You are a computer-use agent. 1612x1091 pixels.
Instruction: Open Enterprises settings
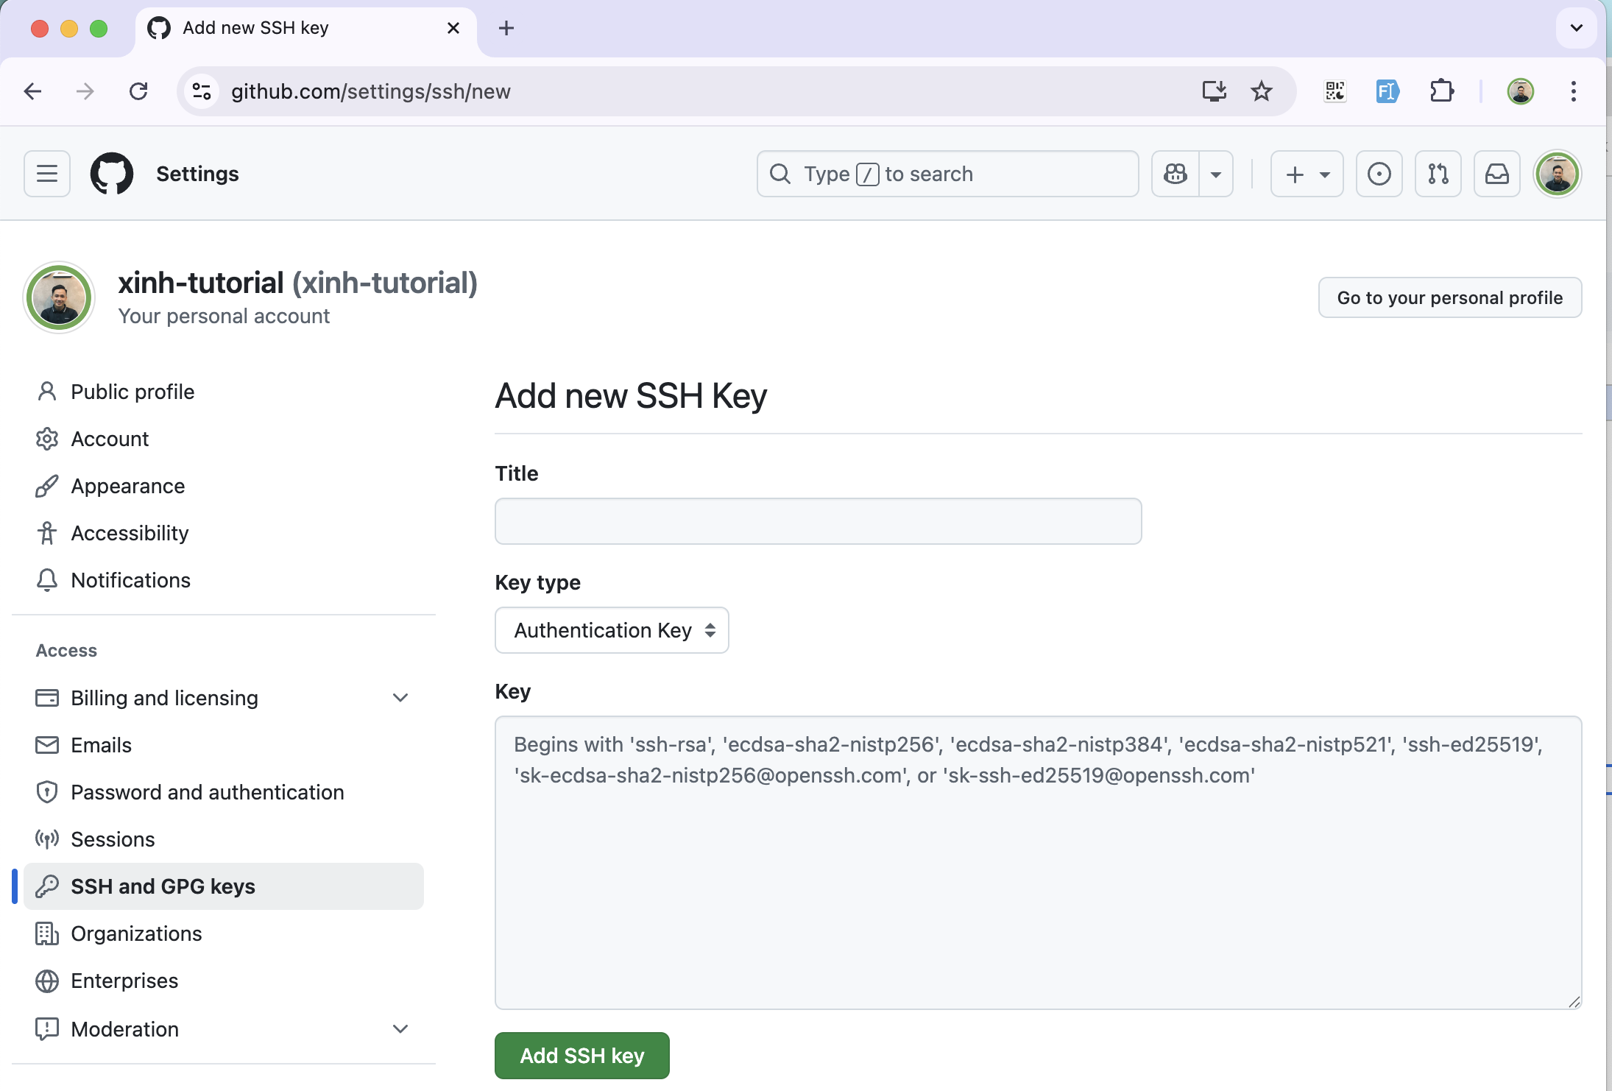coord(224,981)
